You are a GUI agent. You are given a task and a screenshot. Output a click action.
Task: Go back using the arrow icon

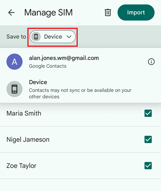[x=11, y=13]
